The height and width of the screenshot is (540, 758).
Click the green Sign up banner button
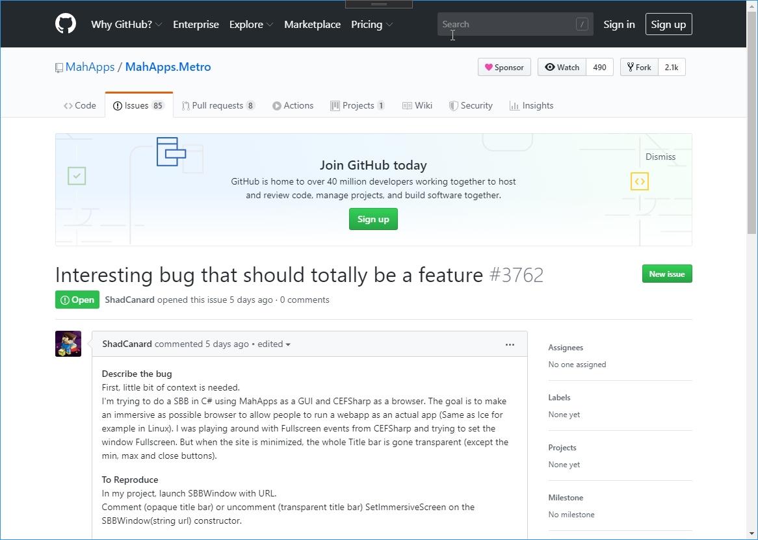(x=373, y=219)
